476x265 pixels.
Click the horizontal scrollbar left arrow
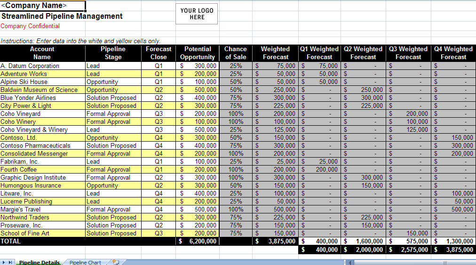point(350,263)
